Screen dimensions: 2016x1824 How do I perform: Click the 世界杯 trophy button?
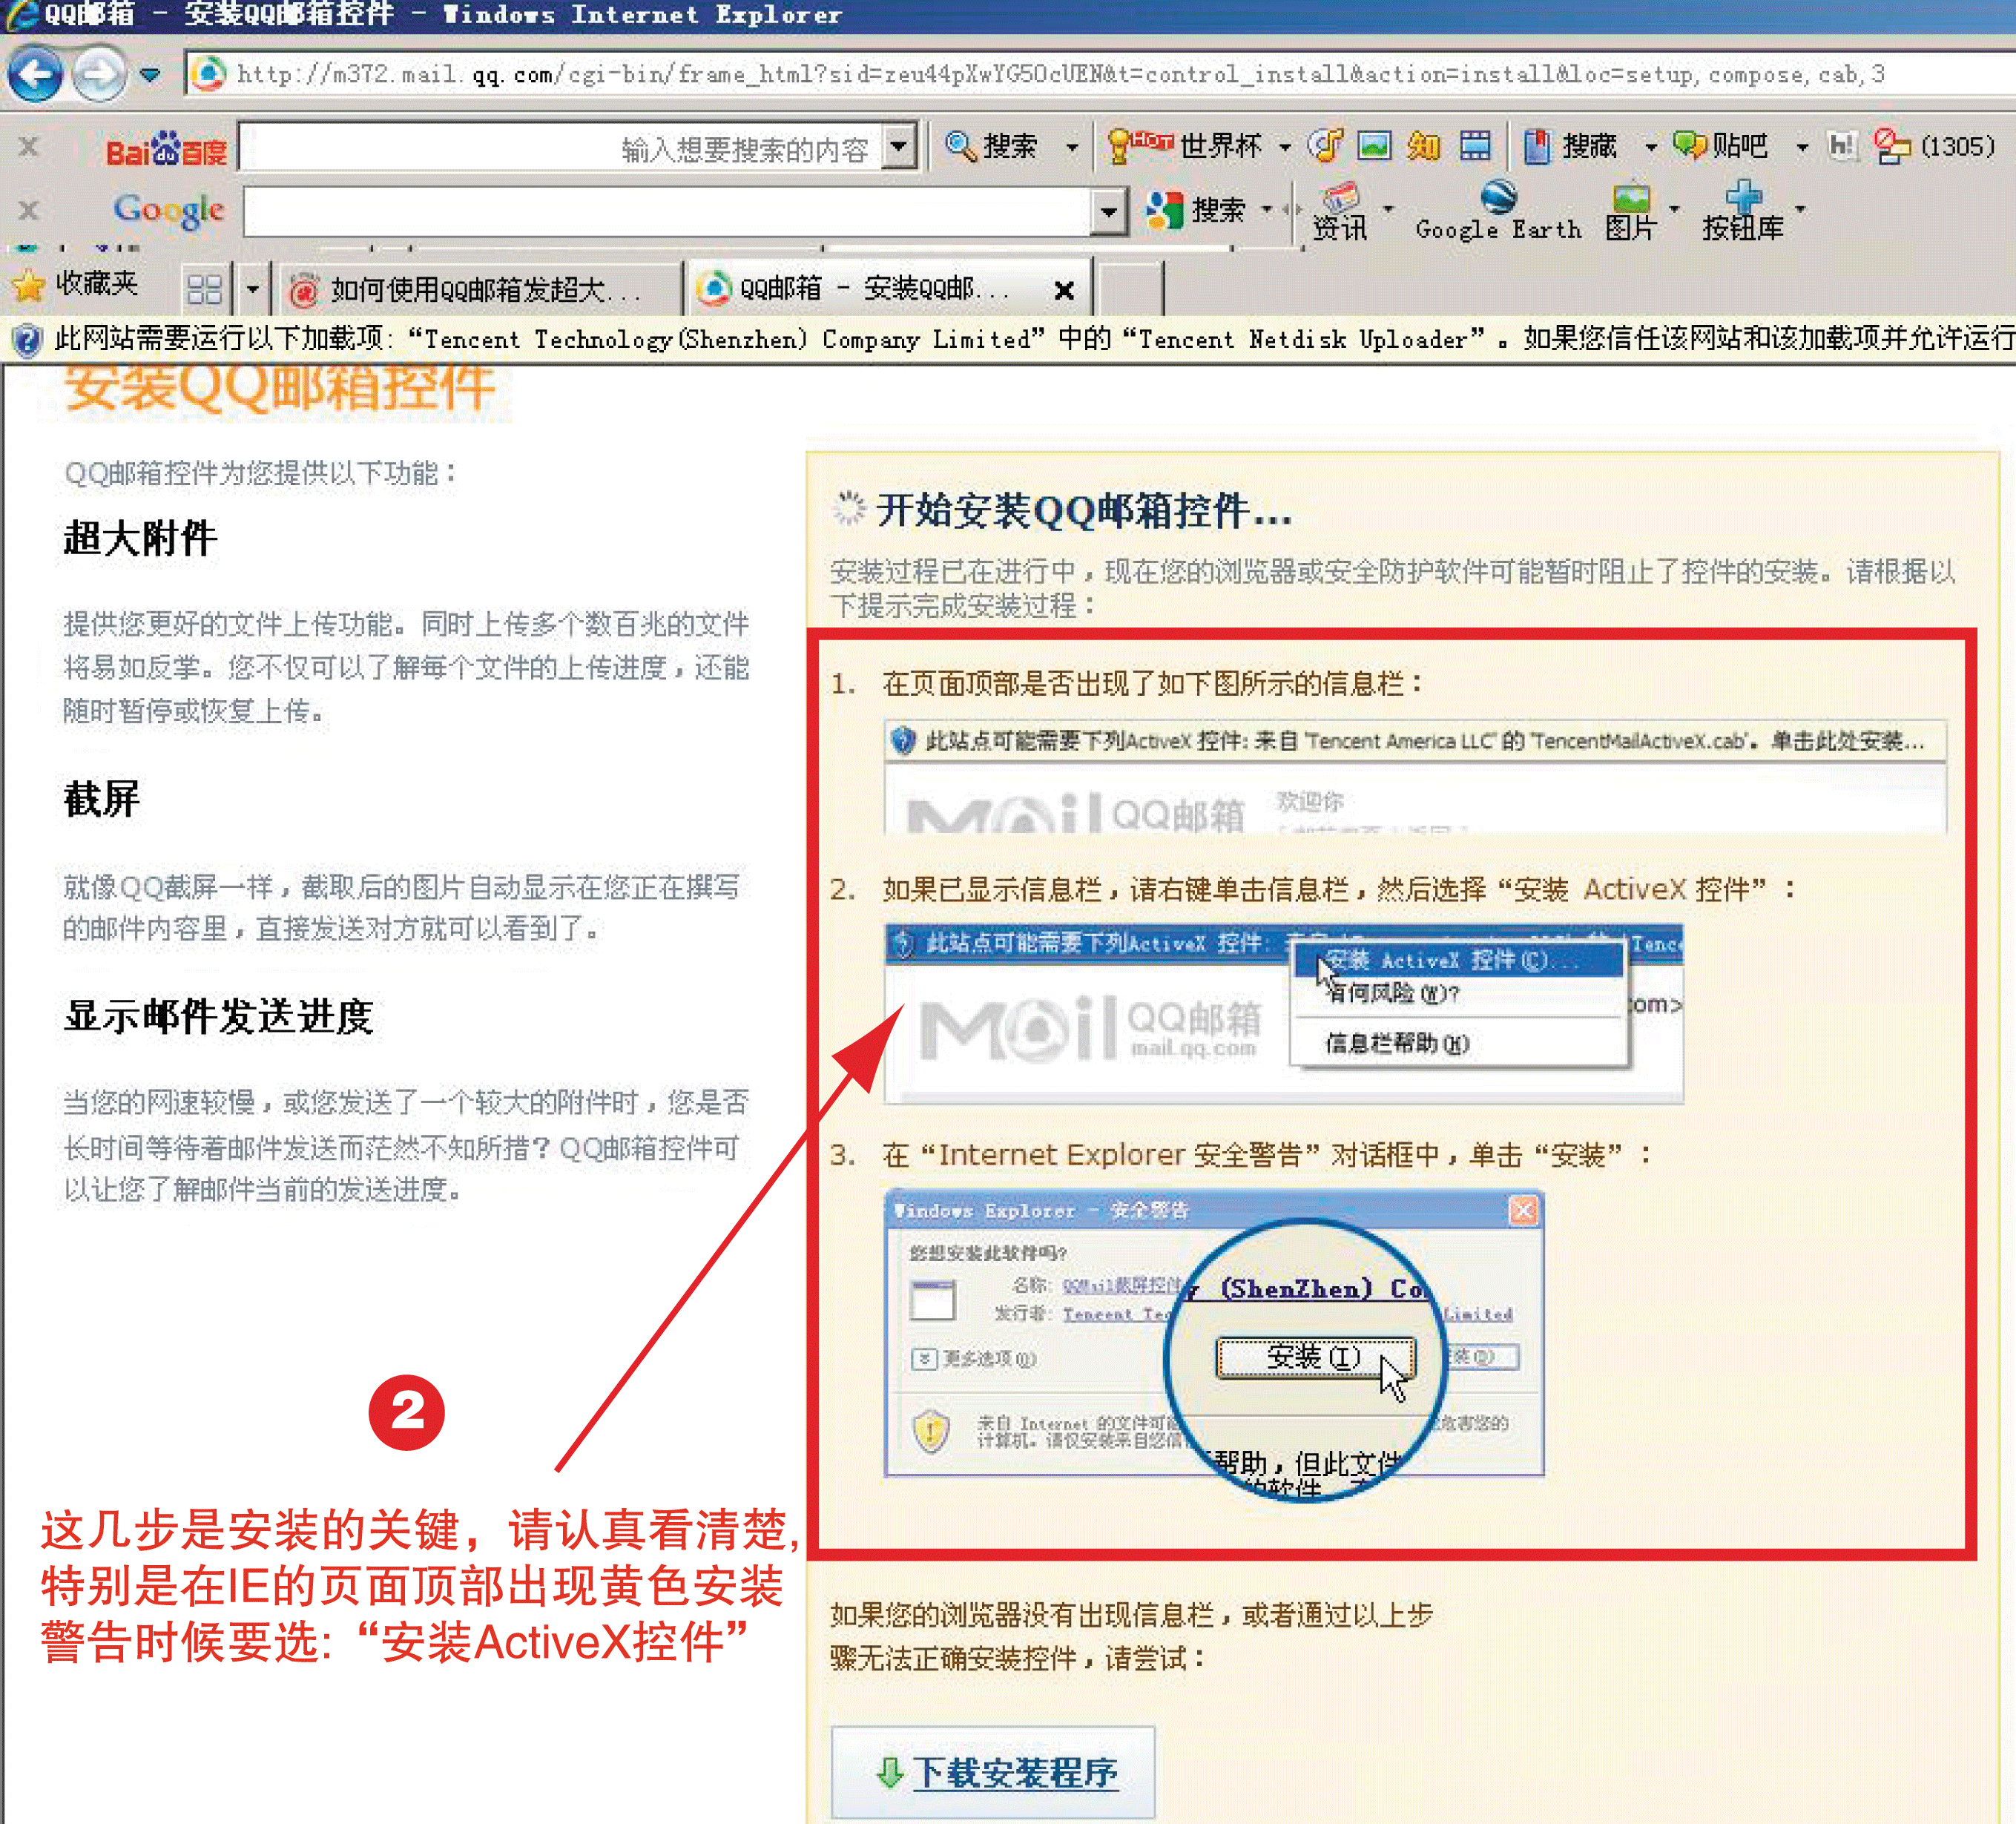point(1185,146)
